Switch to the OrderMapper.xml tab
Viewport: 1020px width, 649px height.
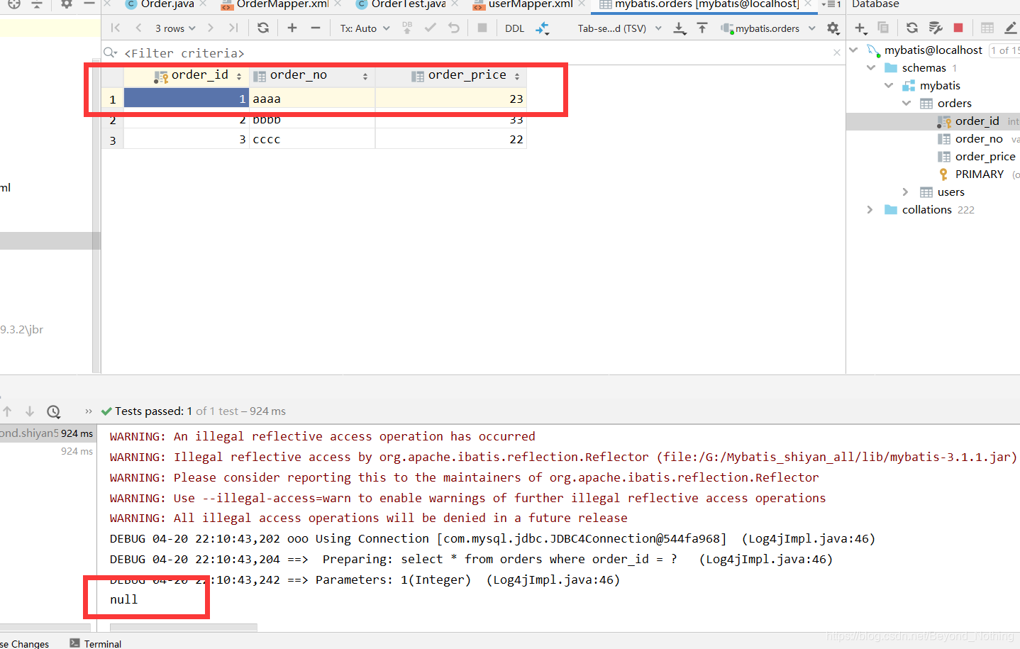(x=282, y=4)
